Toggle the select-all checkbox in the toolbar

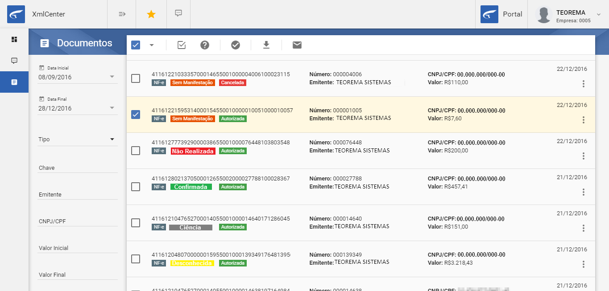coord(136,45)
